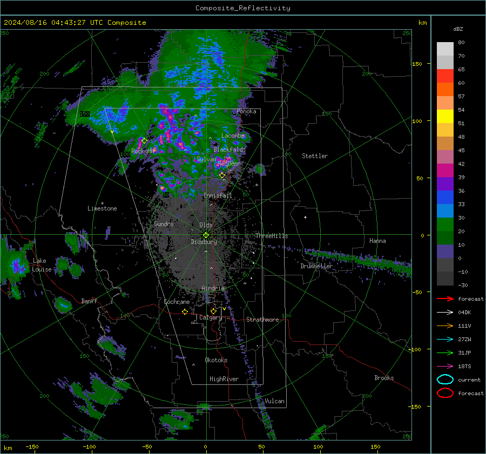This screenshot has width=486, height=454.
Task: Click the Airdrie city label
Action: pos(213,288)
